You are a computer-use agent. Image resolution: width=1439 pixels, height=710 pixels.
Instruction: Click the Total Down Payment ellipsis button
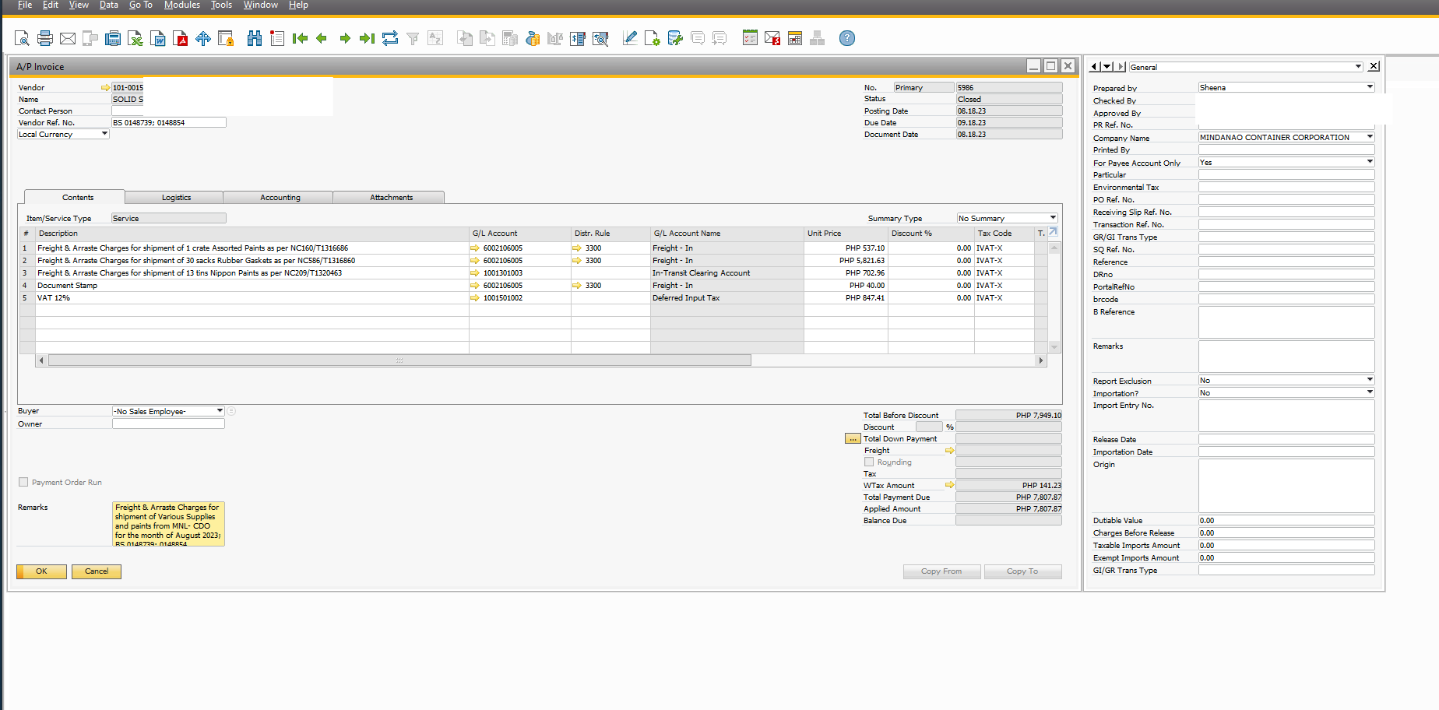tap(853, 439)
